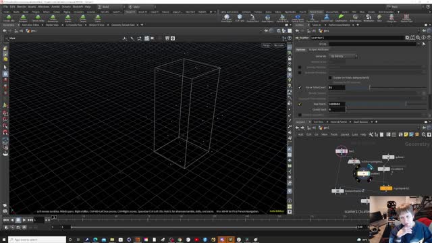Image resolution: width=432 pixels, height=243 pixels.
Task: Switch to the Geometry Spreadsheet tab
Action: pyautogui.click(x=123, y=25)
